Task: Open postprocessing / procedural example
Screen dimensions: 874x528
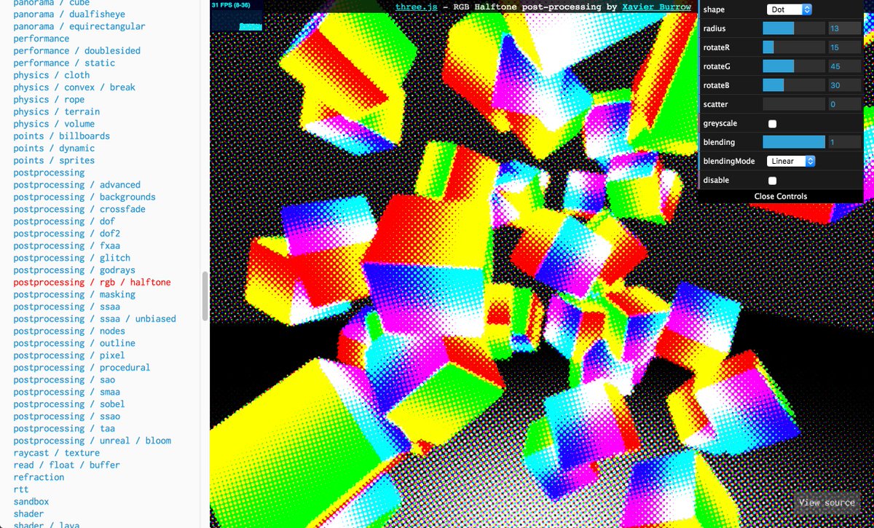Action: click(82, 368)
